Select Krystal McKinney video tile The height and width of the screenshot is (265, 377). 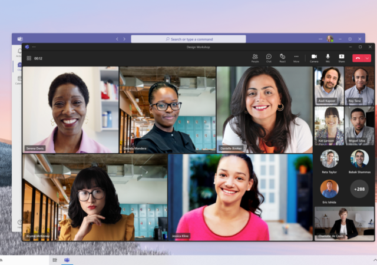[x=95, y=197]
